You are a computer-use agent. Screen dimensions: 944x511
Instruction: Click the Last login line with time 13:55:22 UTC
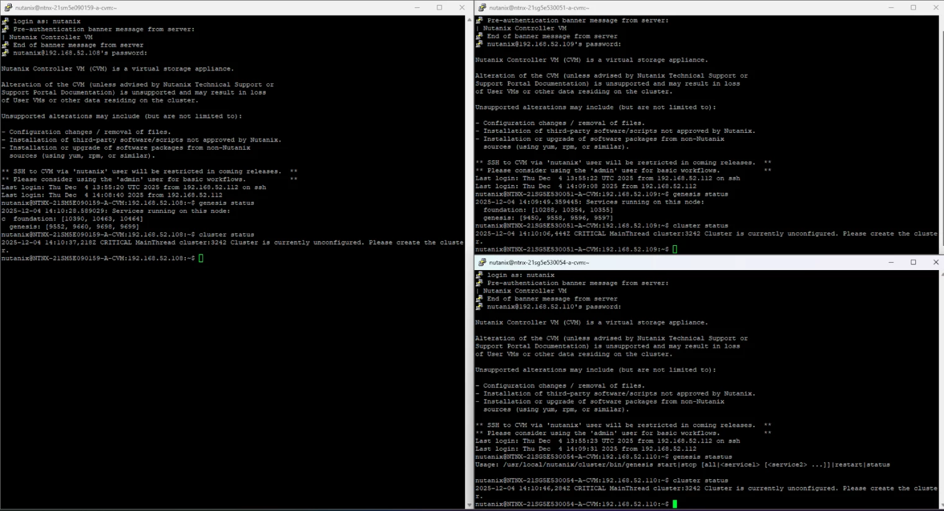607,178
